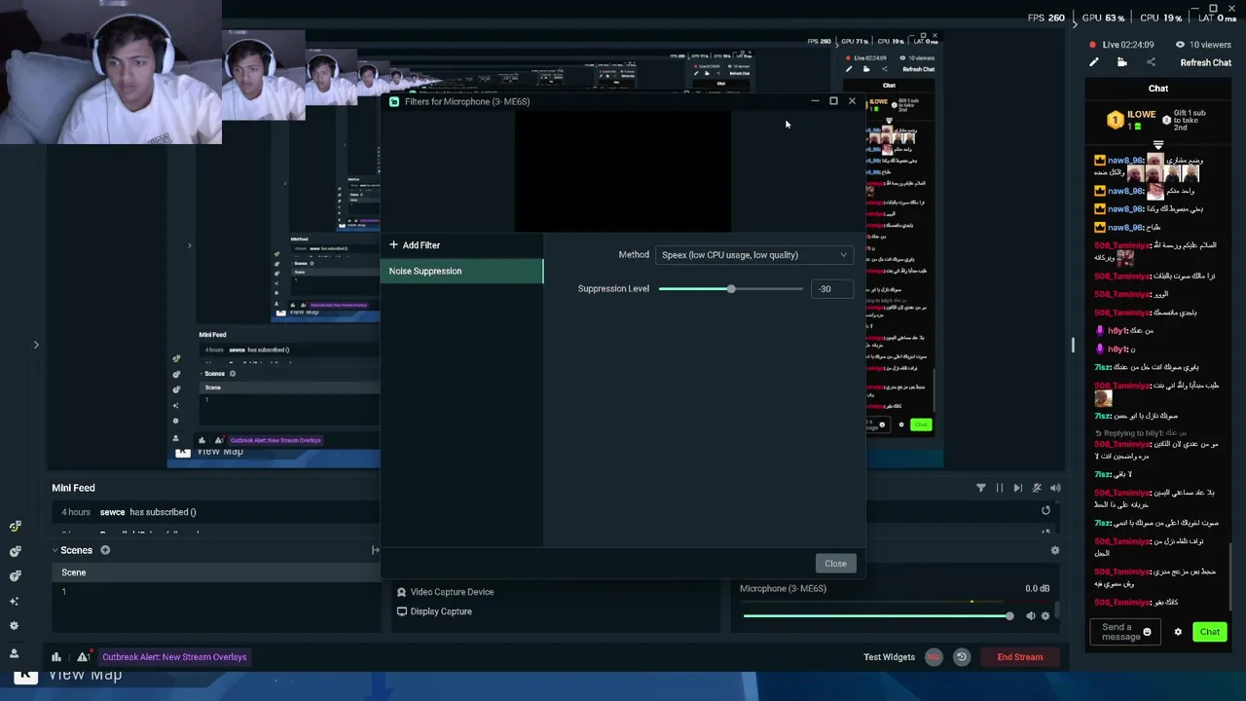Click Test Widgets button

point(889,657)
